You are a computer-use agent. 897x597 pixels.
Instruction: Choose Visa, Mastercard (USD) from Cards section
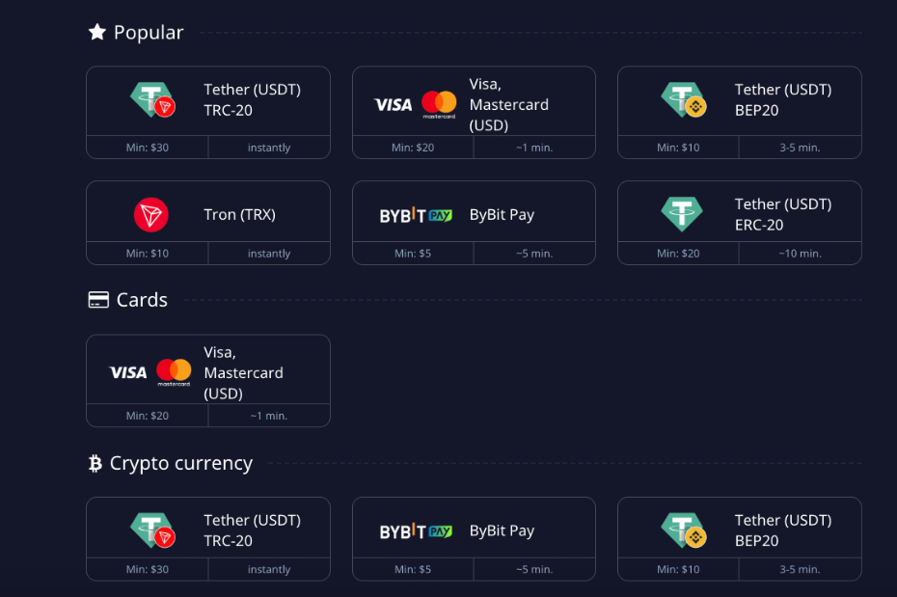click(208, 369)
